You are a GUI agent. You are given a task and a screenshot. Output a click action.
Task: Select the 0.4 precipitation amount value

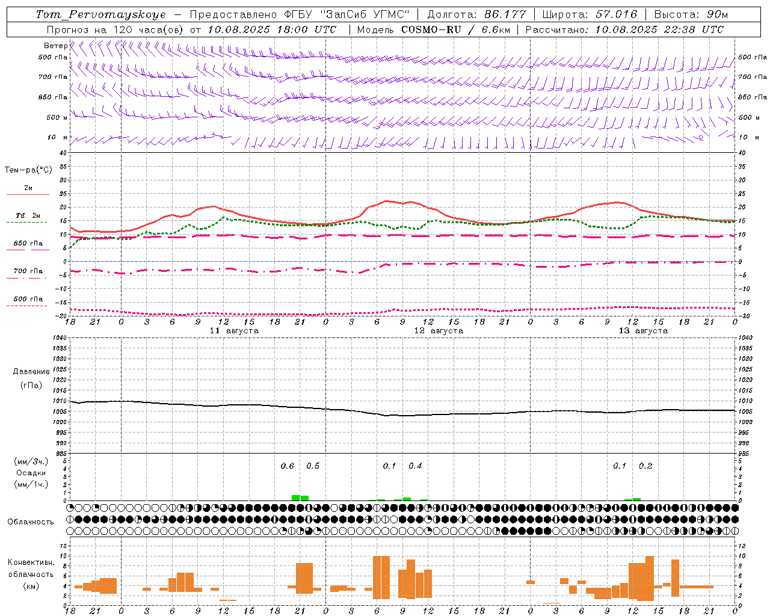tap(415, 466)
